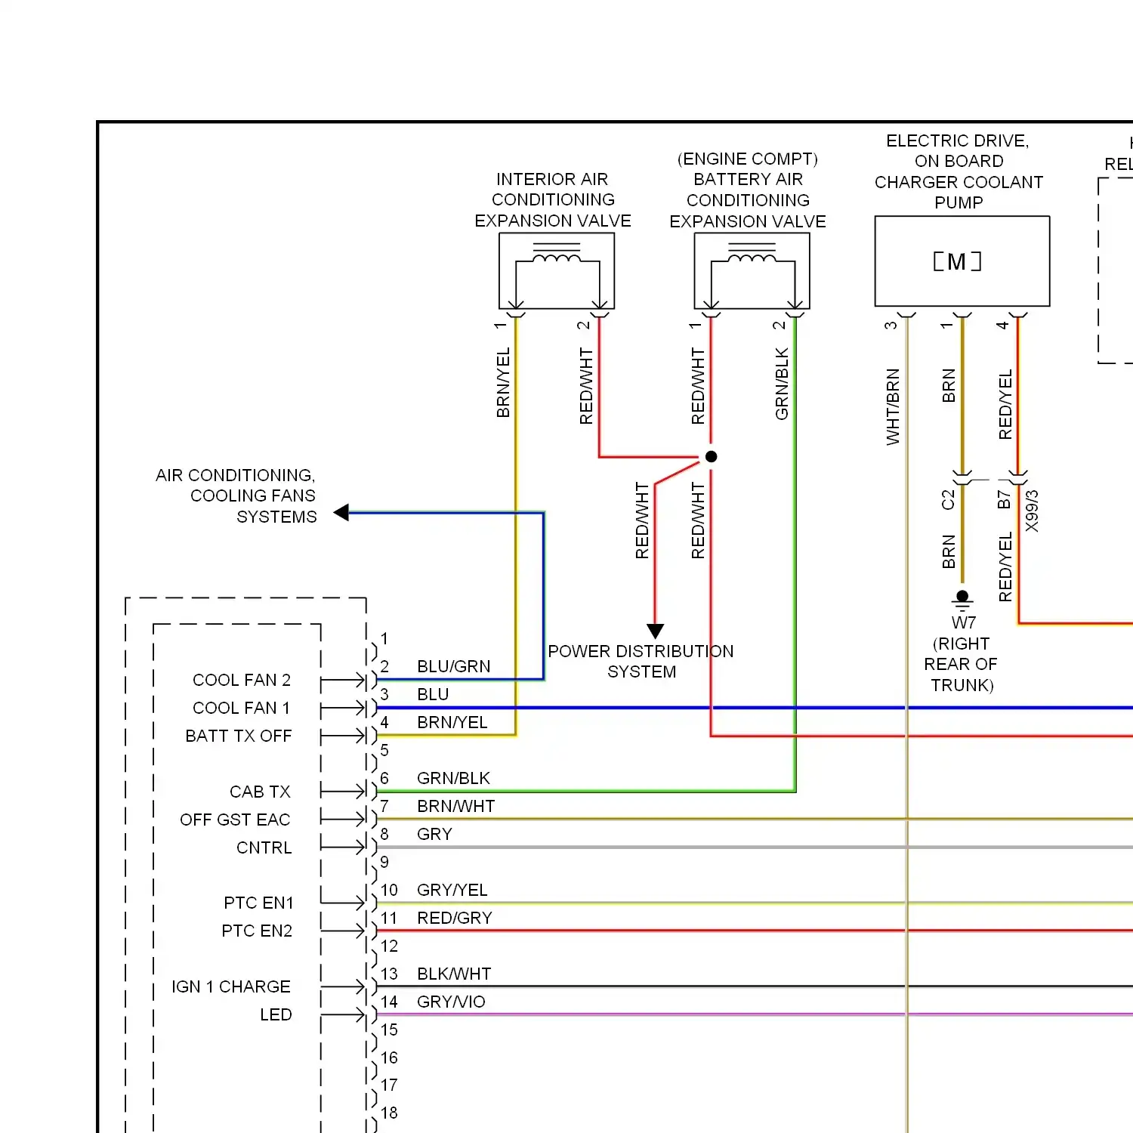Image resolution: width=1133 pixels, height=1133 pixels.
Task: Click pin 3 label under coolant pump
Action: click(891, 326)
